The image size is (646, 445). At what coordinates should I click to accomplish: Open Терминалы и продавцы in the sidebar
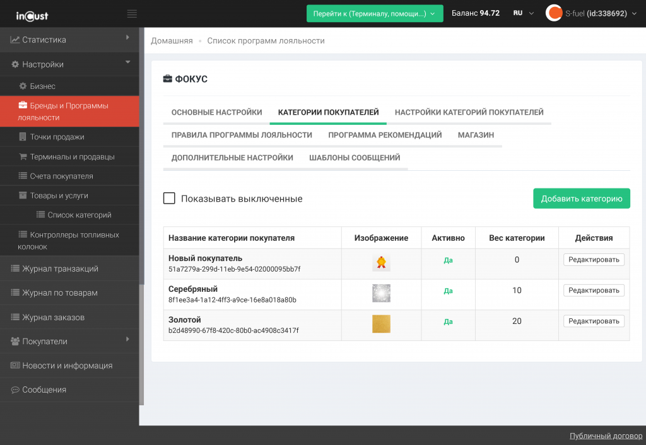point(72,156)
